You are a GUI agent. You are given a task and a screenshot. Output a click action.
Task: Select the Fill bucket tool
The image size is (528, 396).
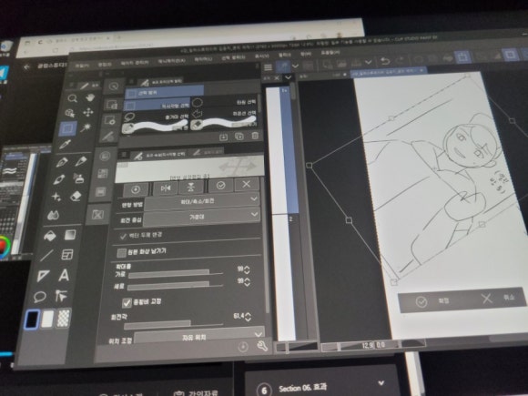(50, 236)
